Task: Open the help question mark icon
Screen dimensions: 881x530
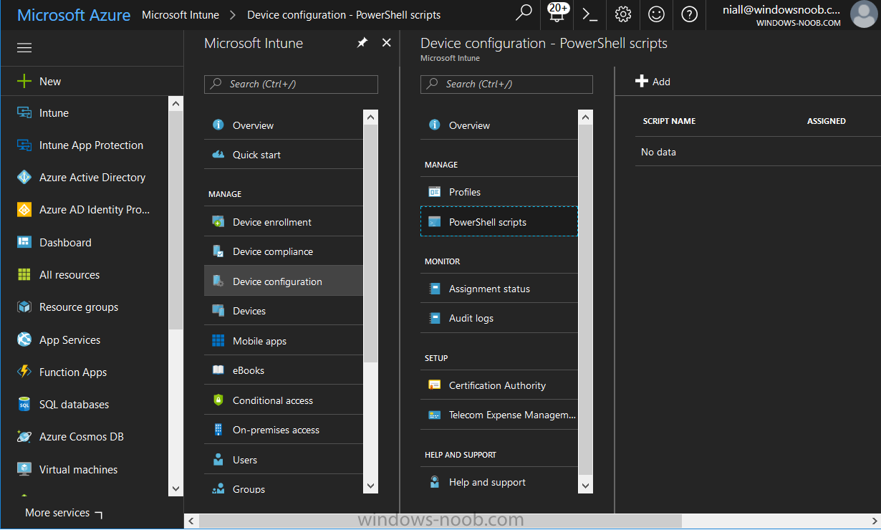Action: point(689,14)
